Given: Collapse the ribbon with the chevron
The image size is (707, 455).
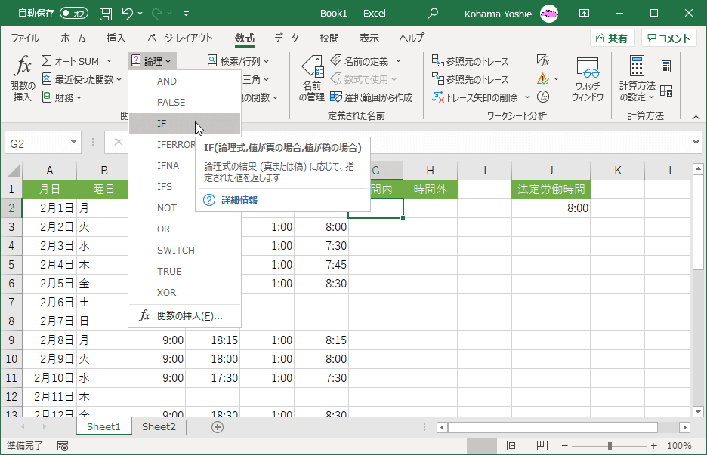Looking at the screenshot, I should (696, 117).
